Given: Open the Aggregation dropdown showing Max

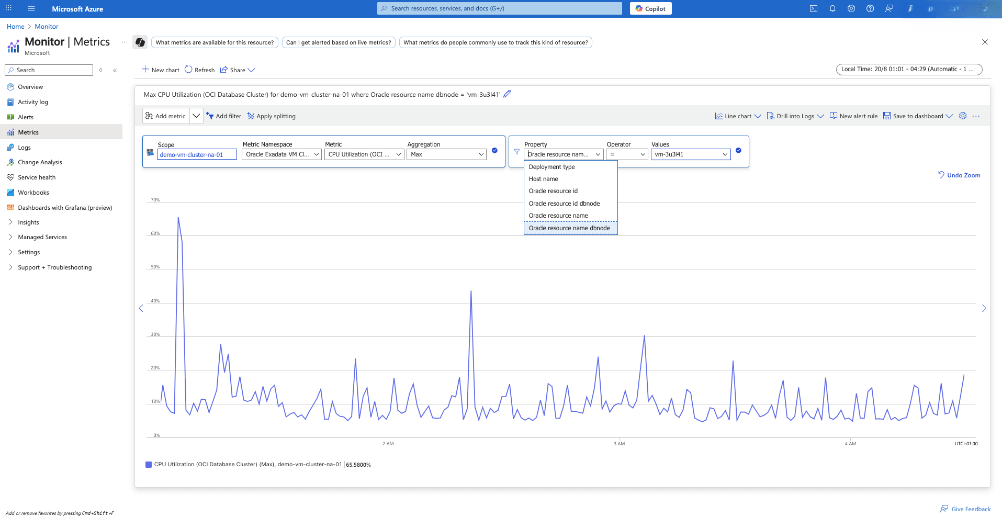Looking at the screenshot, I should [446, 154].
